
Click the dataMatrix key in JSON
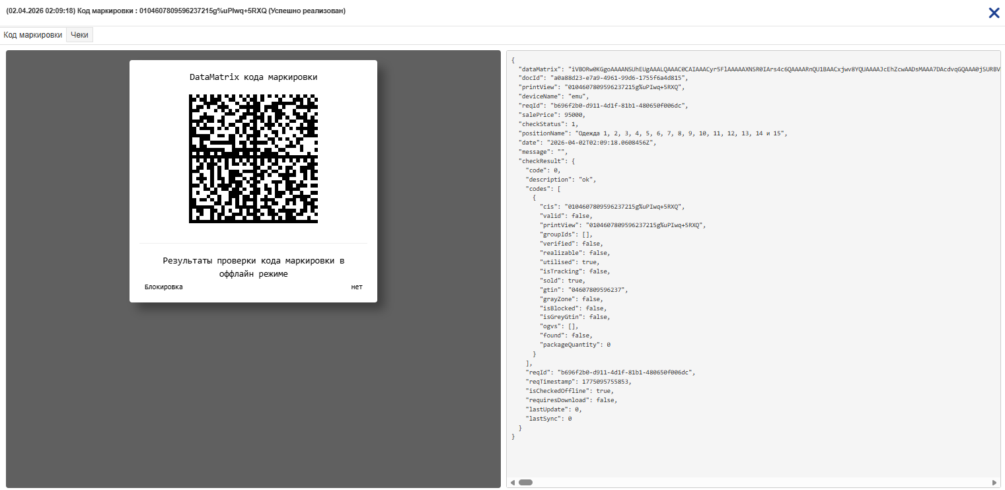[539, 69]
